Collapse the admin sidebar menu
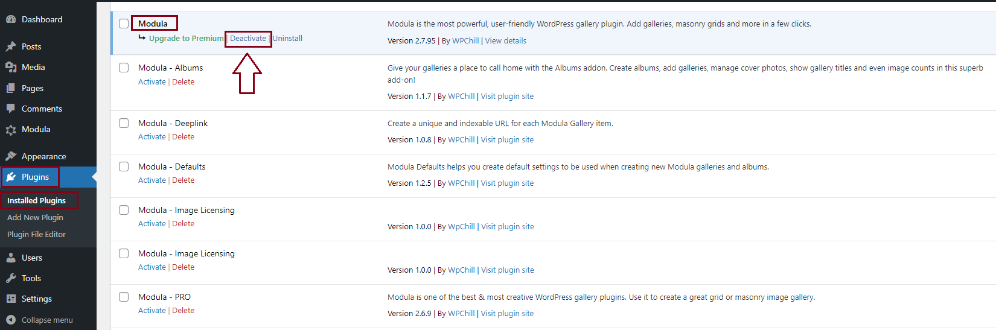This screenshot has width=996, height=330. [40, 320]
